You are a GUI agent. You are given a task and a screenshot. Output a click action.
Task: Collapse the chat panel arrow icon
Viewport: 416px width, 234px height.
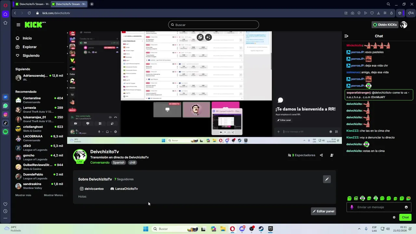point(346,36)
